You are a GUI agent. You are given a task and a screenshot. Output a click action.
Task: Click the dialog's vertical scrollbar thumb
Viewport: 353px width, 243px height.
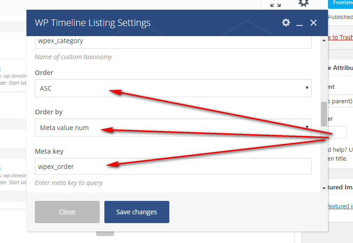coord(323,113)
